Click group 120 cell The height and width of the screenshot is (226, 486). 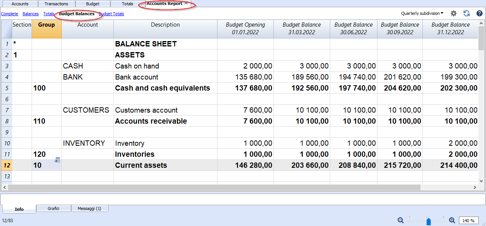tap(46, 154)
